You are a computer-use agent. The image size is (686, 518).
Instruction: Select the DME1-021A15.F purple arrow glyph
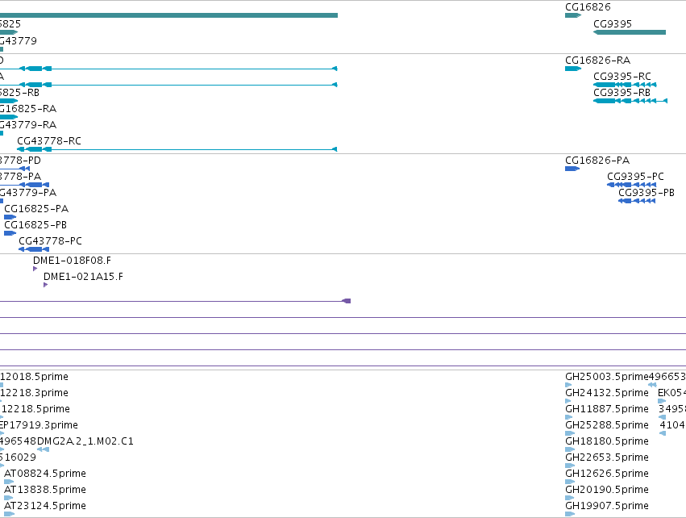(45, 285)
